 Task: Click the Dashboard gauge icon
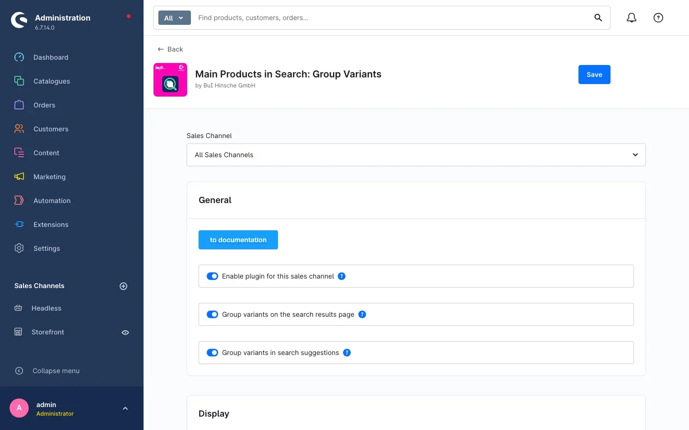point(19,57)
